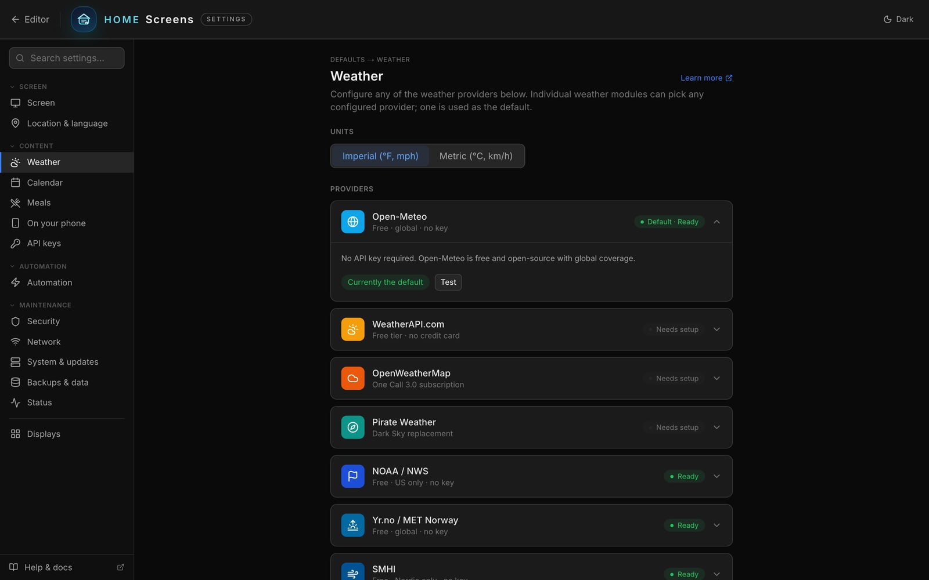Click Currently the default badge

[385, 282]
